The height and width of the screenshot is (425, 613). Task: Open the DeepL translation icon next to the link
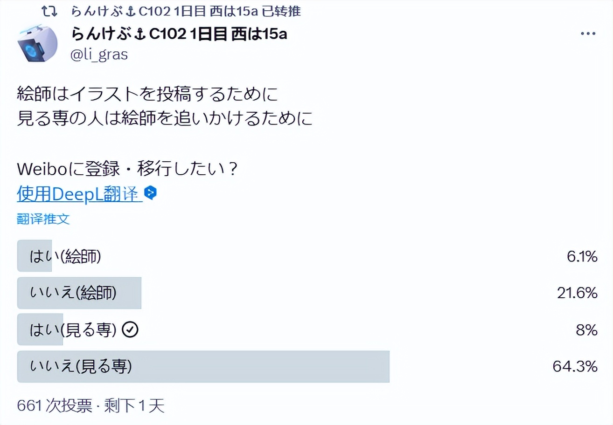[151, 193]
